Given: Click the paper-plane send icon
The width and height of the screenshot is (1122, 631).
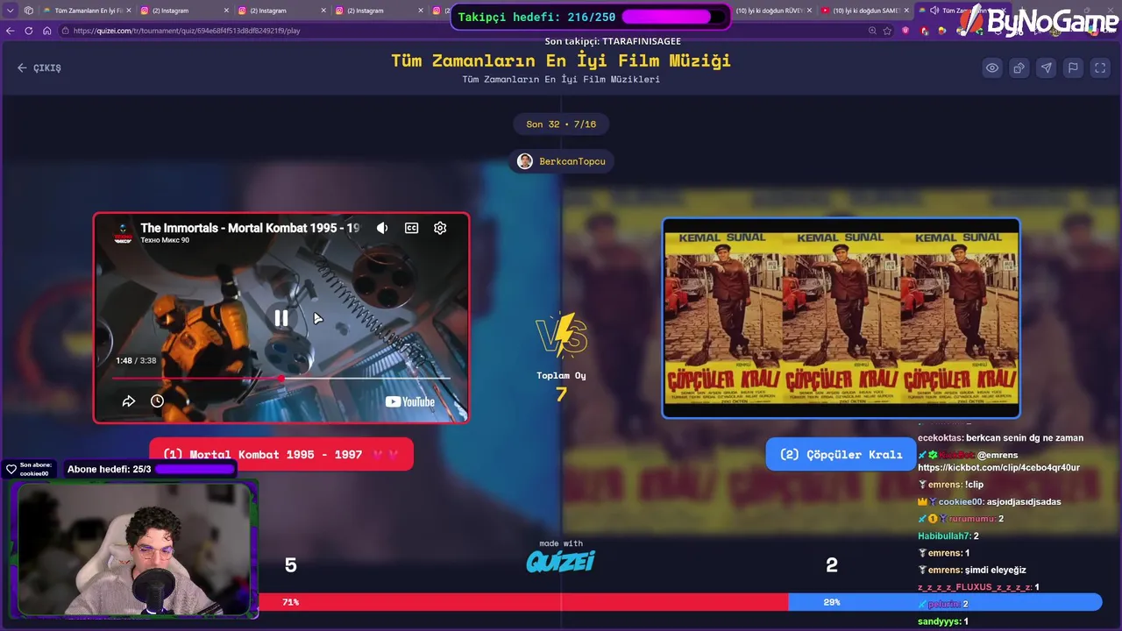Looking at the screenshot, I should point(1047,67).
